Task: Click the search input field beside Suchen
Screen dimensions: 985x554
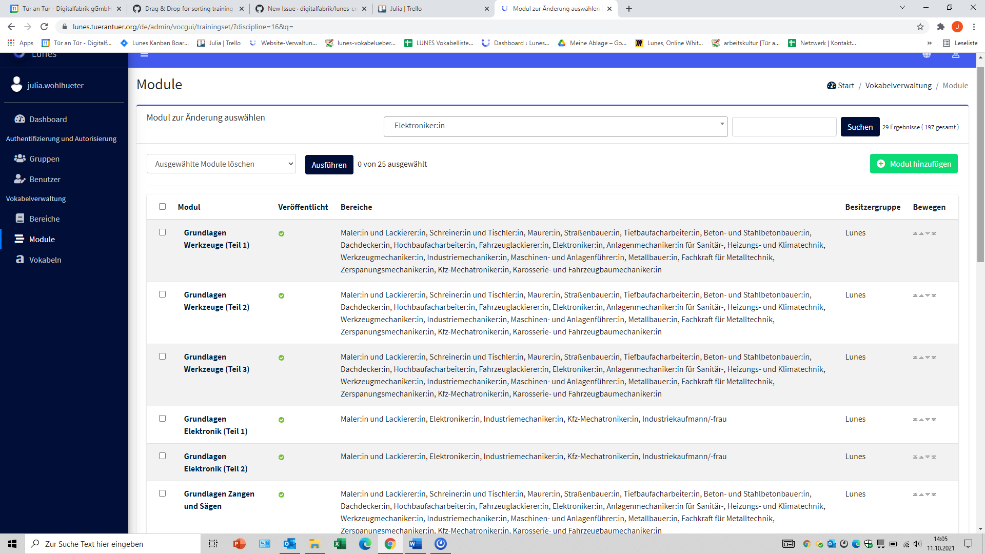Action: point(784,126)
